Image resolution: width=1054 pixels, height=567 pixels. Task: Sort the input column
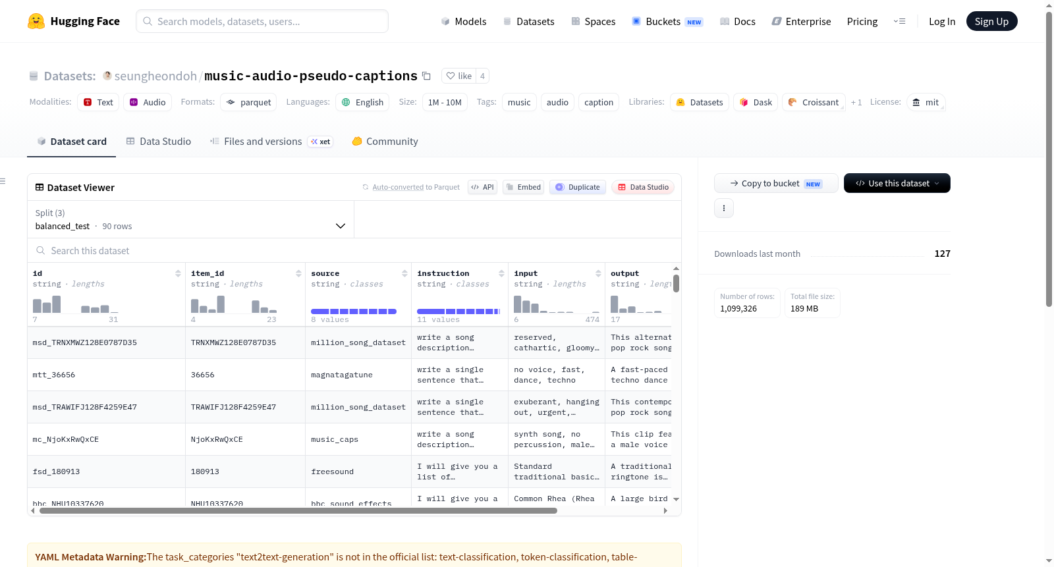(x=598, y=273)
